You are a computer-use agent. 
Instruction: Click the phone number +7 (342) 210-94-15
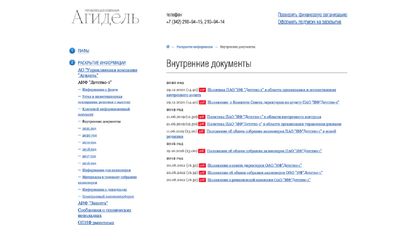point(185,22)
